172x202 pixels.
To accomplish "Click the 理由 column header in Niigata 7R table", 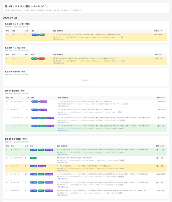I will [x=31, y=146].
